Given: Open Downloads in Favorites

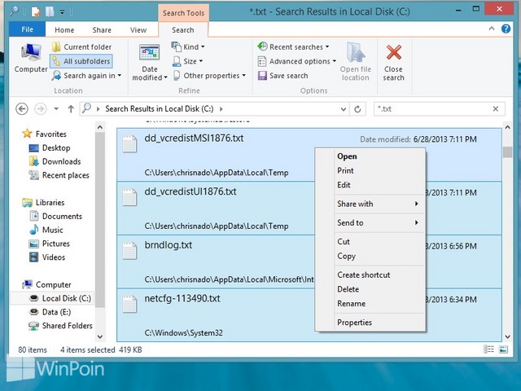Looking at the screenshot, I should pyautogui.click(x=55, y=161).
